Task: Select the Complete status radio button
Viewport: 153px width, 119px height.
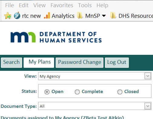Action: (x=77, y=92)
